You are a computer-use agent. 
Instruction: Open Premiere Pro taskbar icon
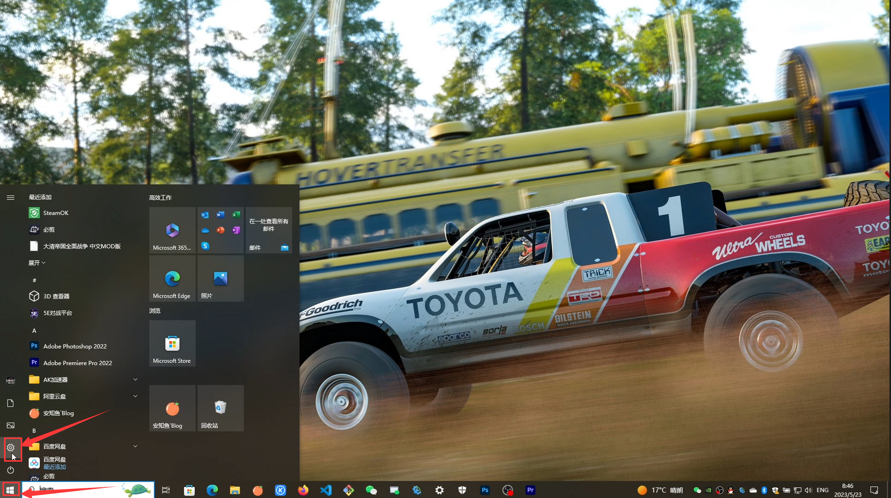coord(530,490)
